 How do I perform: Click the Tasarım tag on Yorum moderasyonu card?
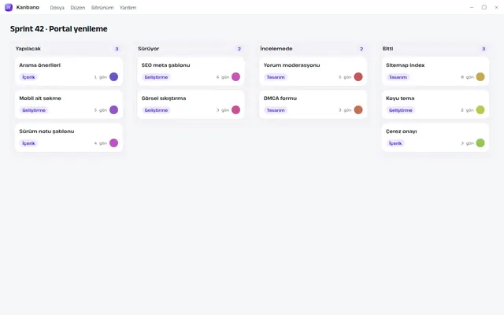pyautogui.click(x=276, y=77)
